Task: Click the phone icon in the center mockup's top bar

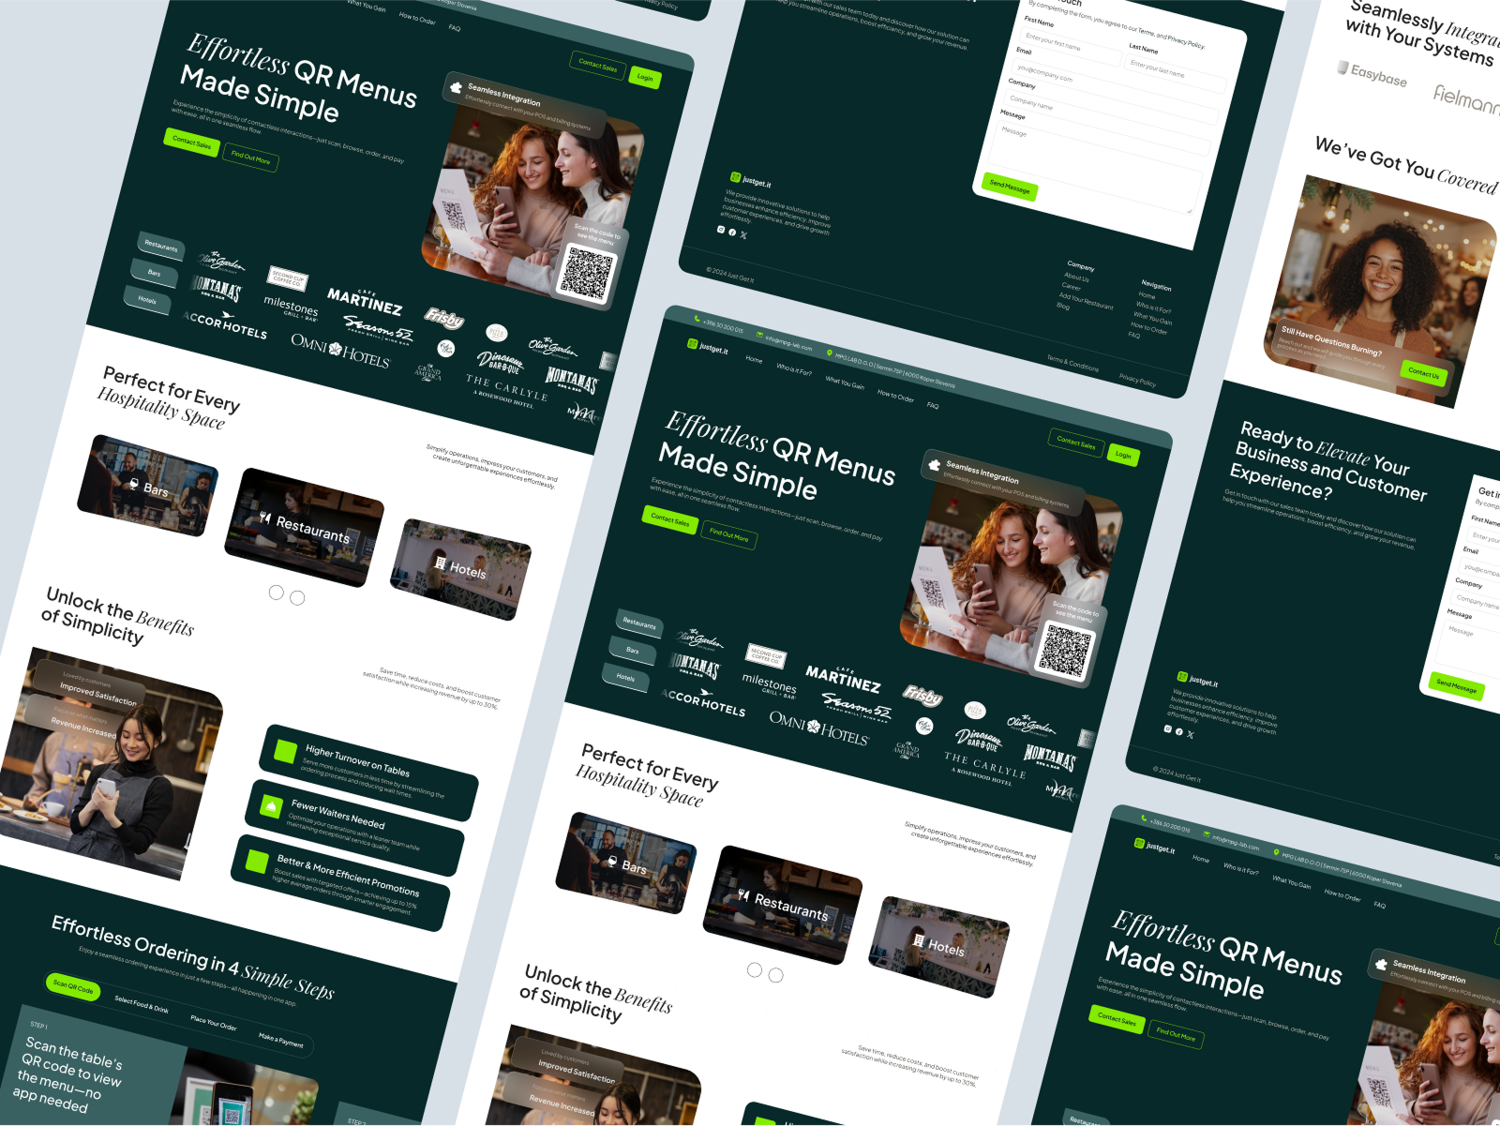Action: click(697, 321)
